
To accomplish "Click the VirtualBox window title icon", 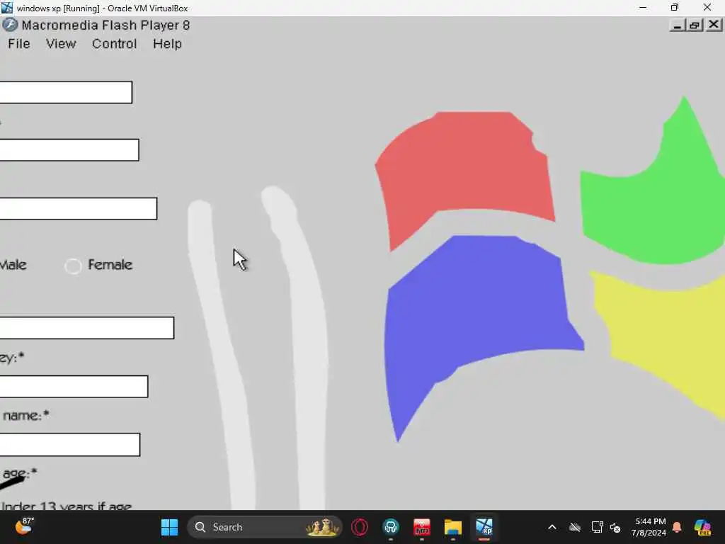I will coord(7,7).
